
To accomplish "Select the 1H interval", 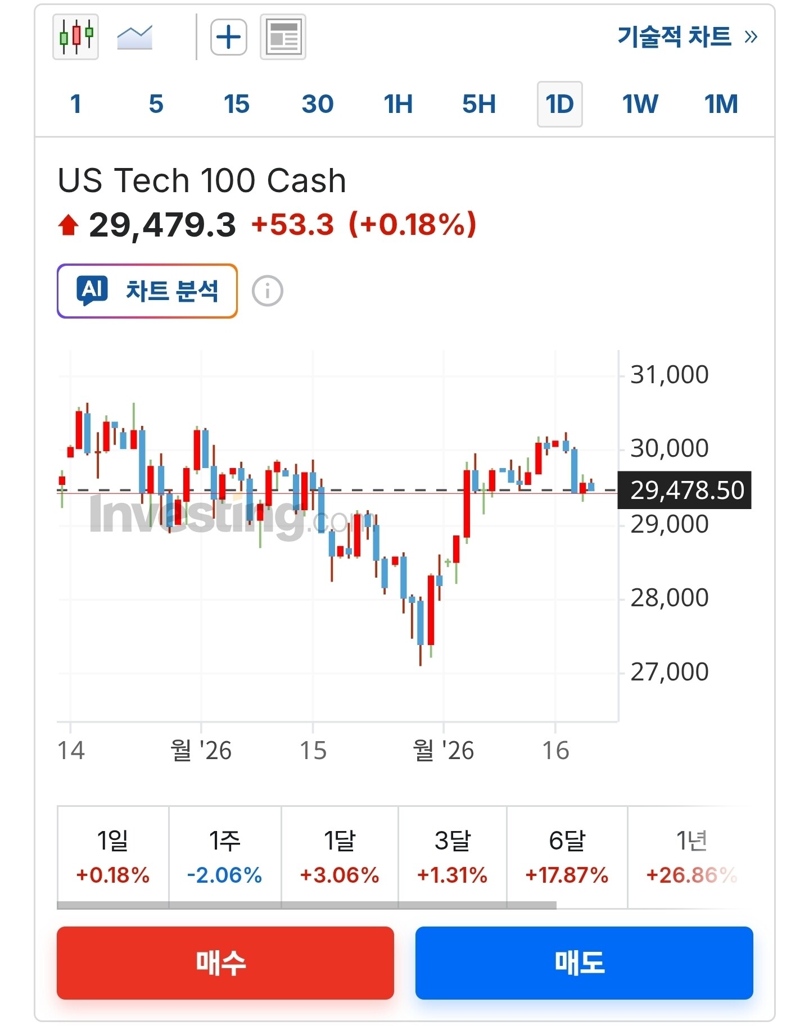I will (398, 104).
